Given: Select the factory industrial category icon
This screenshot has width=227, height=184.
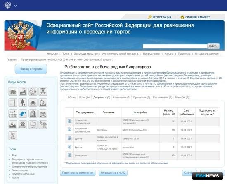Looking at the screenshot, I should [23, 92].
